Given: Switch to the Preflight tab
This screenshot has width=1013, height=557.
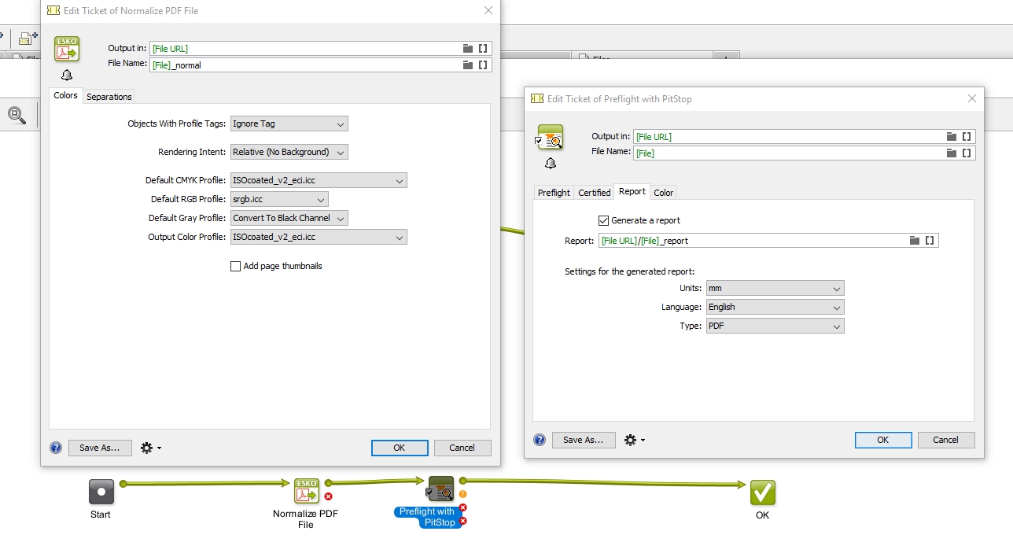Looking at the screenshot, I should [x=554, y=193].
